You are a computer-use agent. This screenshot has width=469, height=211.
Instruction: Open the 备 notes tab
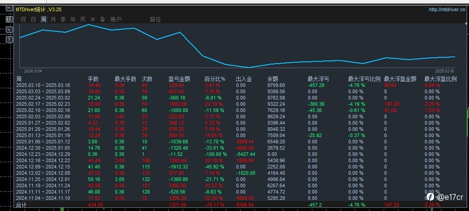point(103,19)
